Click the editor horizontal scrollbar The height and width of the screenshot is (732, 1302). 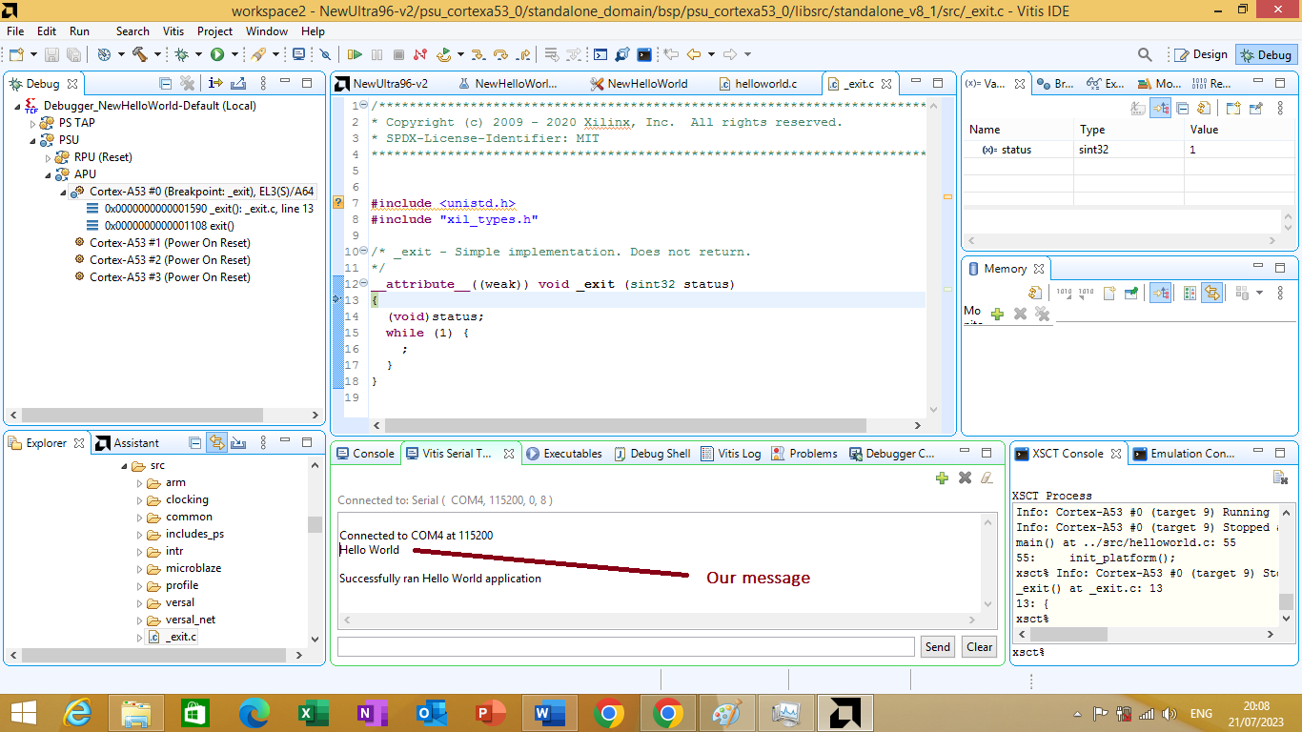pyautogui.click(x=625, y=426)
